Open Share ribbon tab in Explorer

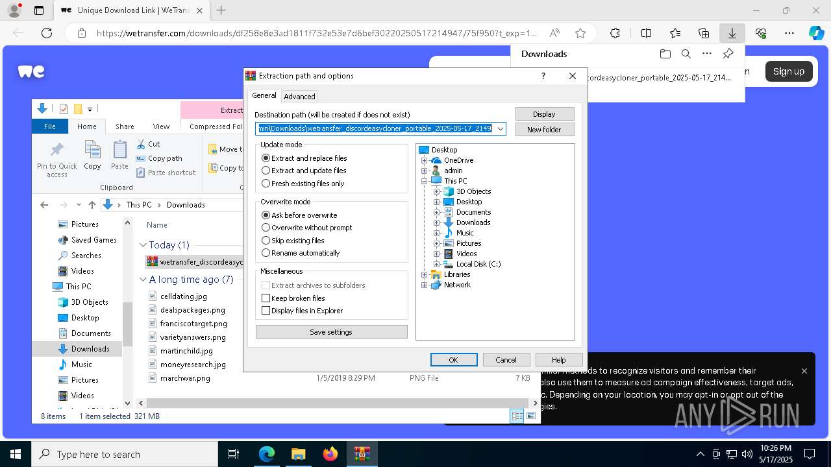click(x=125, y=126)
